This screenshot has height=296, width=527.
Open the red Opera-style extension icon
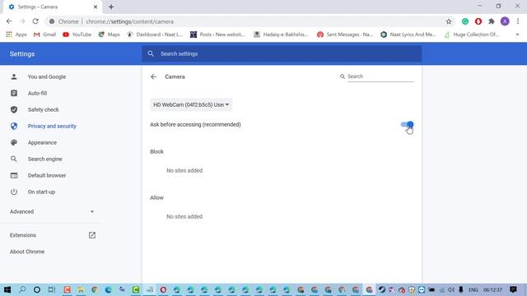pyautogui.click(x=478, y=21)
